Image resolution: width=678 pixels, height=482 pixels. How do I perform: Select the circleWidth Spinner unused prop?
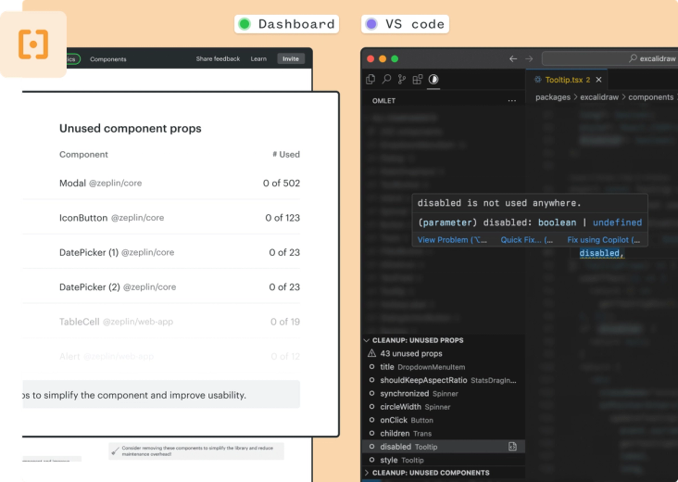[x=444, y=407]
